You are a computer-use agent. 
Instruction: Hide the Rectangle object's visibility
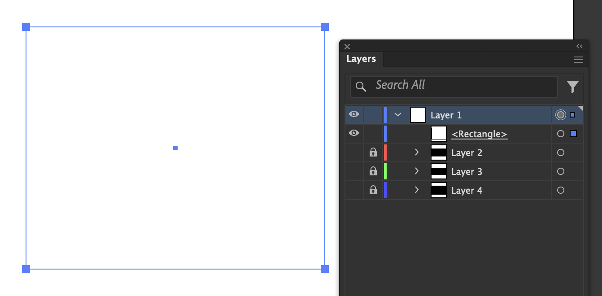pyautogui.click(x=354, y=133)
